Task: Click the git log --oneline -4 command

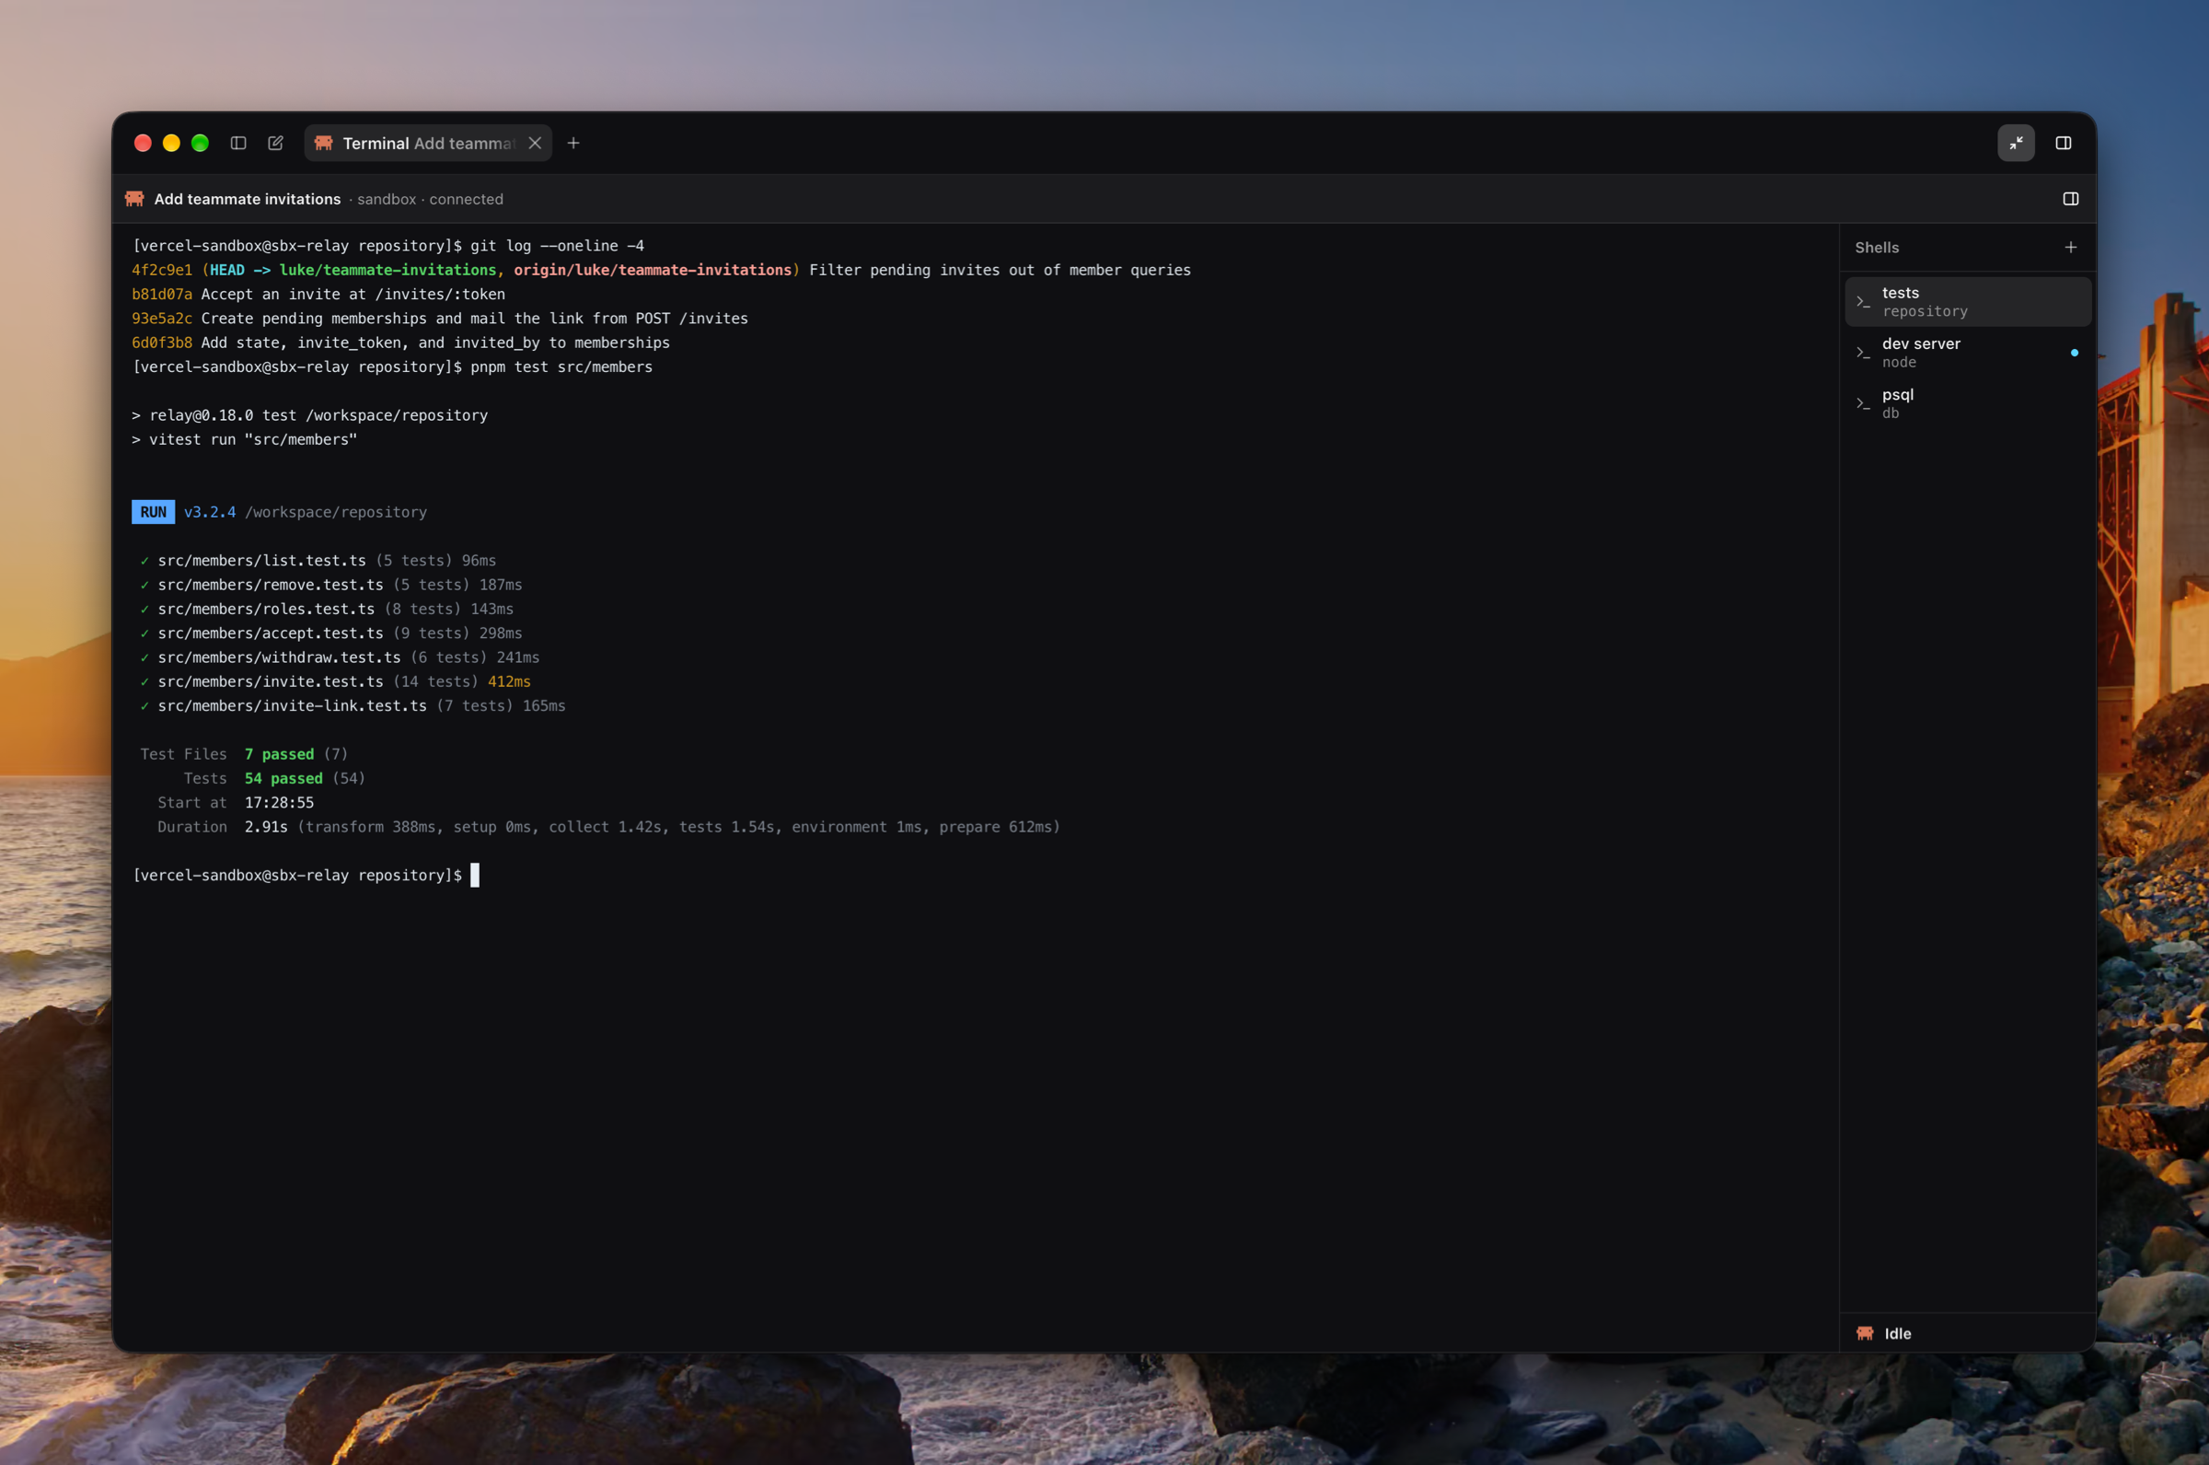Action: tap(558, 246)
